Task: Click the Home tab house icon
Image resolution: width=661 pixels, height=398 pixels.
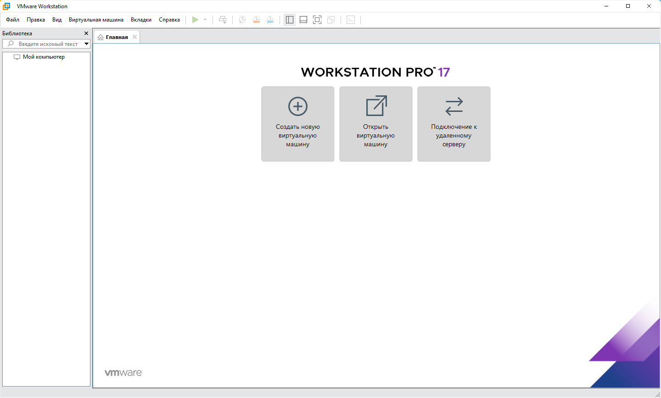Action: tap(101, 37)
